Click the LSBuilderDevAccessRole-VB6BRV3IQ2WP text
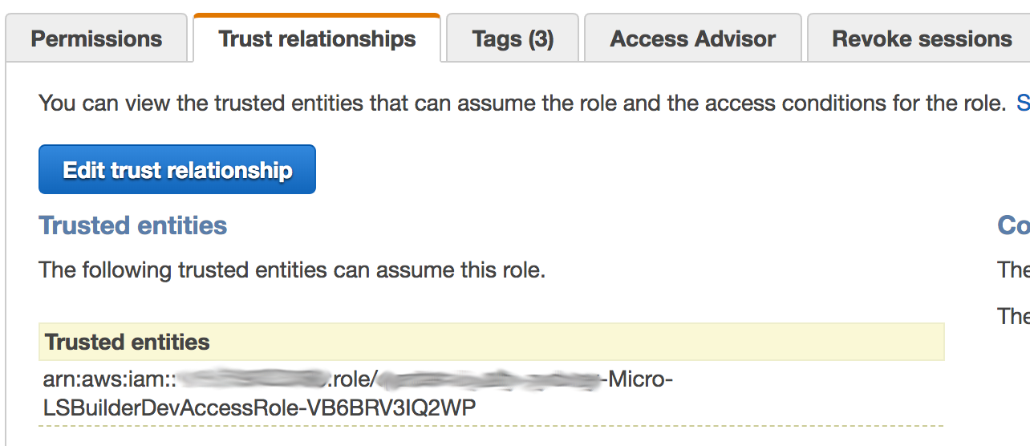Image resolution: width=1030 pixels, height=446 pixels. point(259,408)
